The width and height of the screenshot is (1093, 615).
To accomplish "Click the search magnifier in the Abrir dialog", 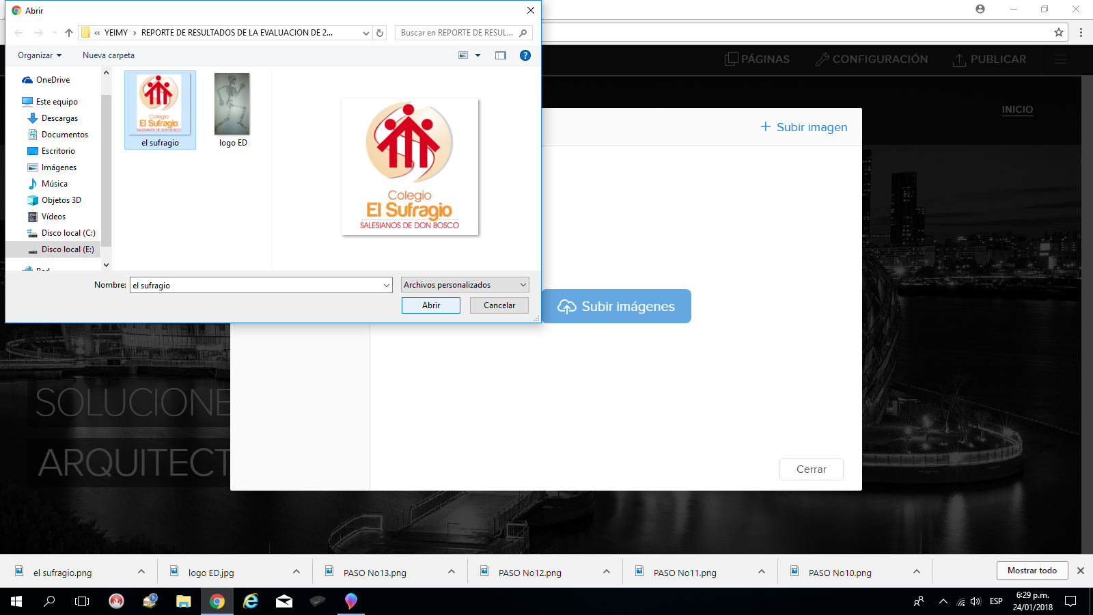I will click(x=523, y=33).
